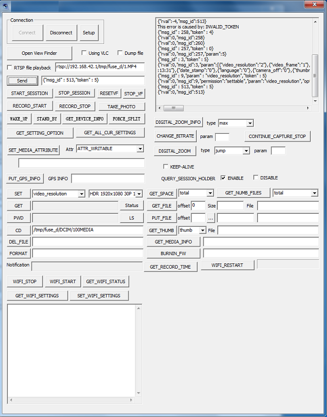This screenshot has height=417, width=327.
Task: Focus the JSON message input field
Action: click(93, 80)
